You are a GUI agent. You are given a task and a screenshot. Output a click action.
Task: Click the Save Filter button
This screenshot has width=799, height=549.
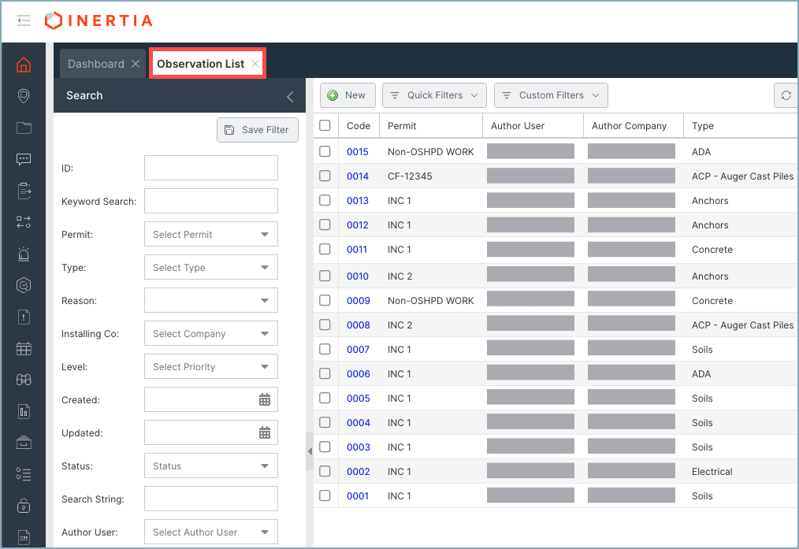click(x=258, y=130)
